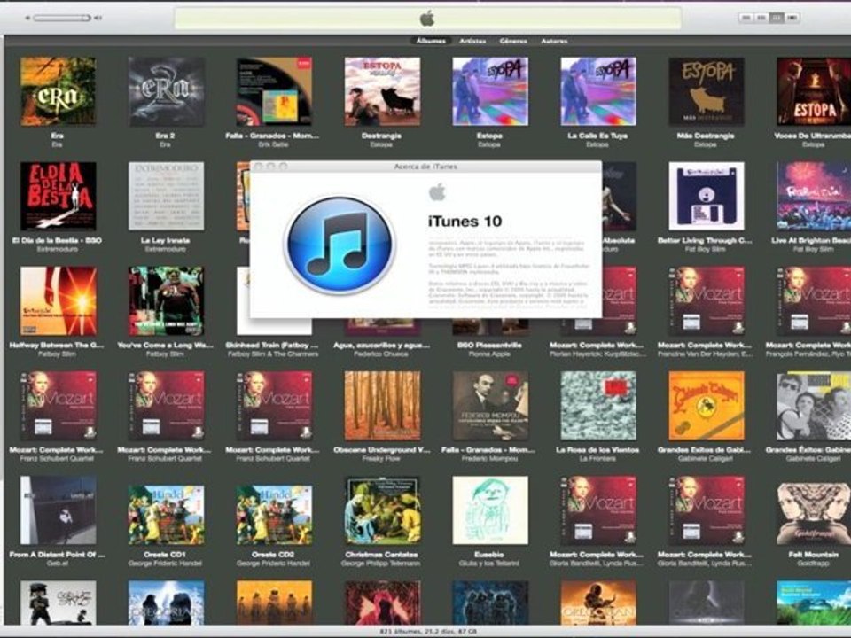Click the Agua, azucarillos y agua title
The image size is (851, 638).
[381, 345]
